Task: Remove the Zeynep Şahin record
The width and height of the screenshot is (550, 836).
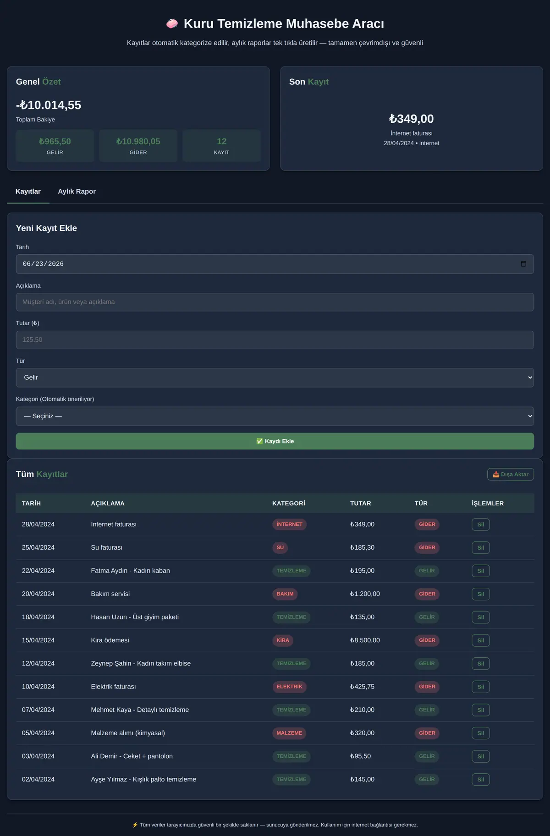Action: coord(480,663)
